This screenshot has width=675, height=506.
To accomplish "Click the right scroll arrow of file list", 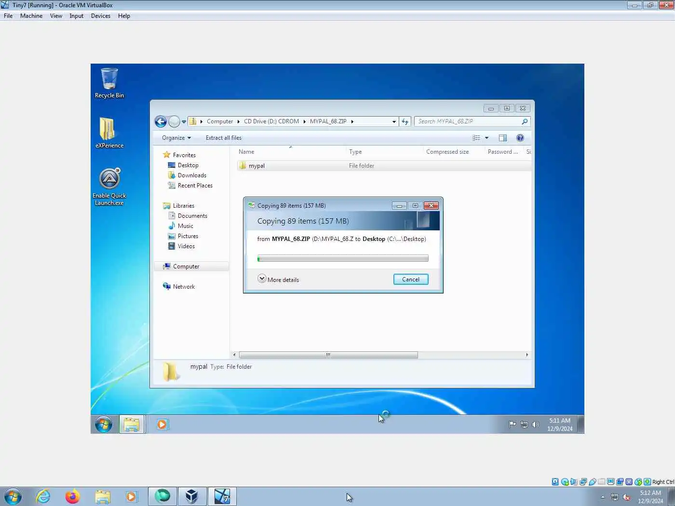I will click(526, 355).
